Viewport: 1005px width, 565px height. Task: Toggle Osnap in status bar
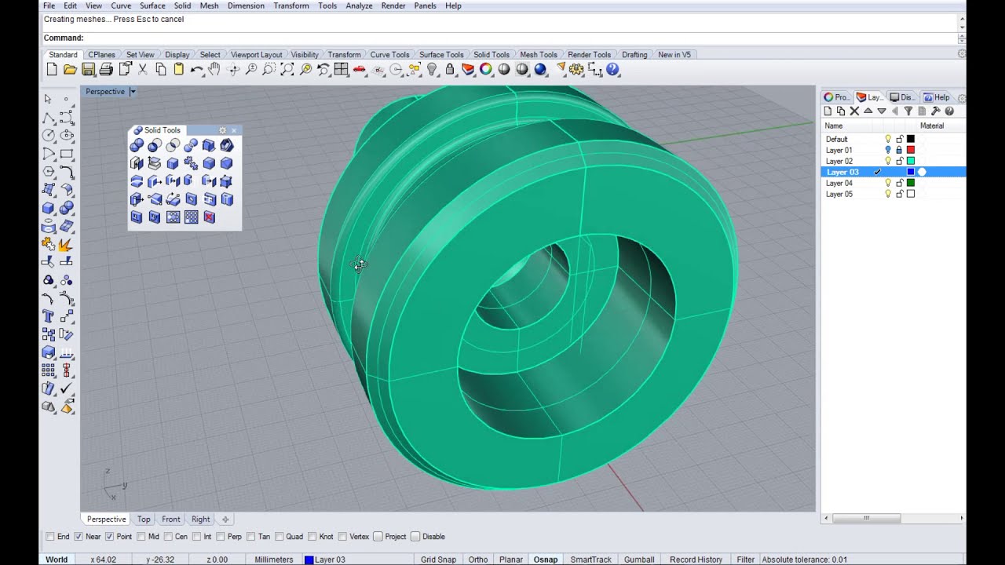click(x=546, y=560)
